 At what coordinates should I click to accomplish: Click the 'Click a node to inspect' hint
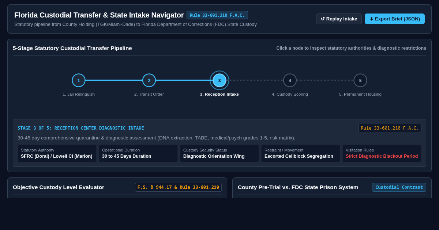pos(351,48)
